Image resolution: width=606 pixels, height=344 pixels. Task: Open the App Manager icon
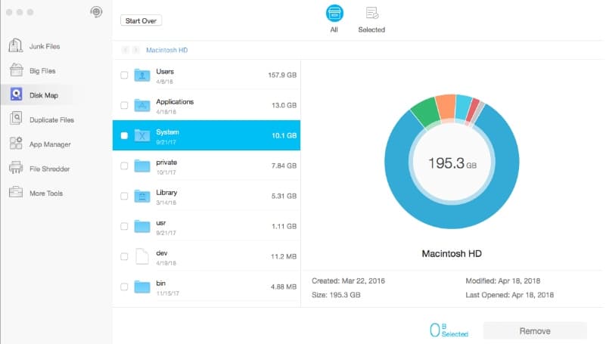click(x=16, y=144)
